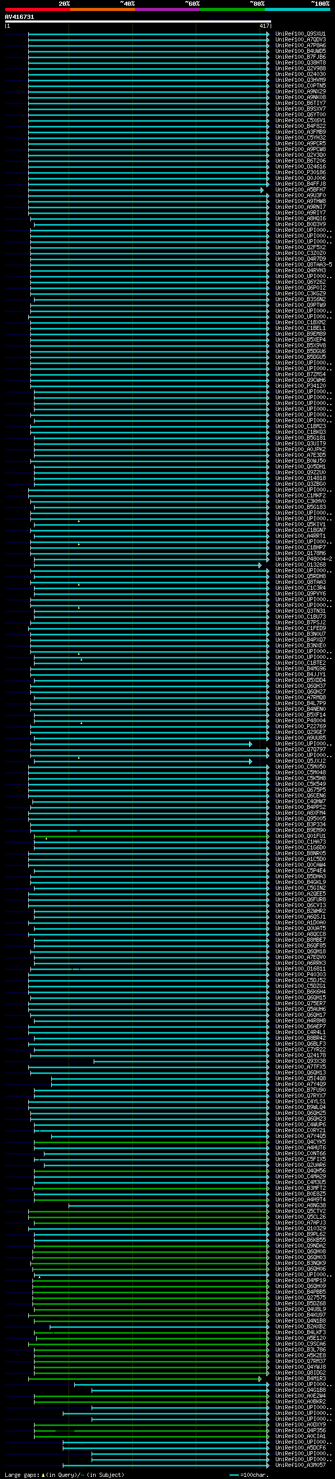Click the query name AV416731
Viewport: 335px width, 1479px height.
(x=19, y=17)
